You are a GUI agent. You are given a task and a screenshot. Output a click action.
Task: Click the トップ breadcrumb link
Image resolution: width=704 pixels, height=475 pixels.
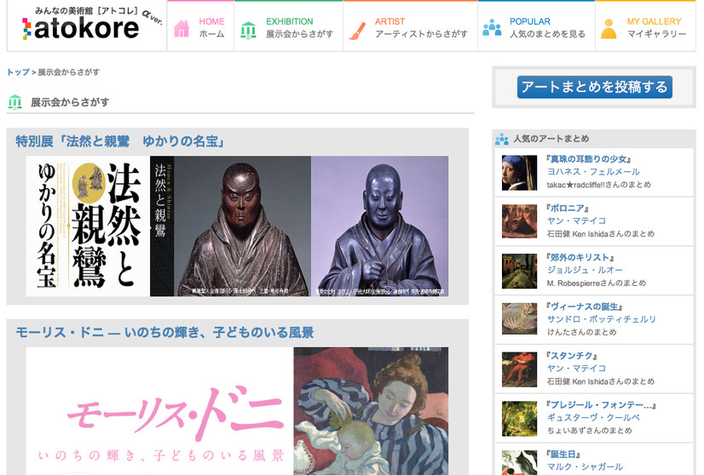click(18, 72)
